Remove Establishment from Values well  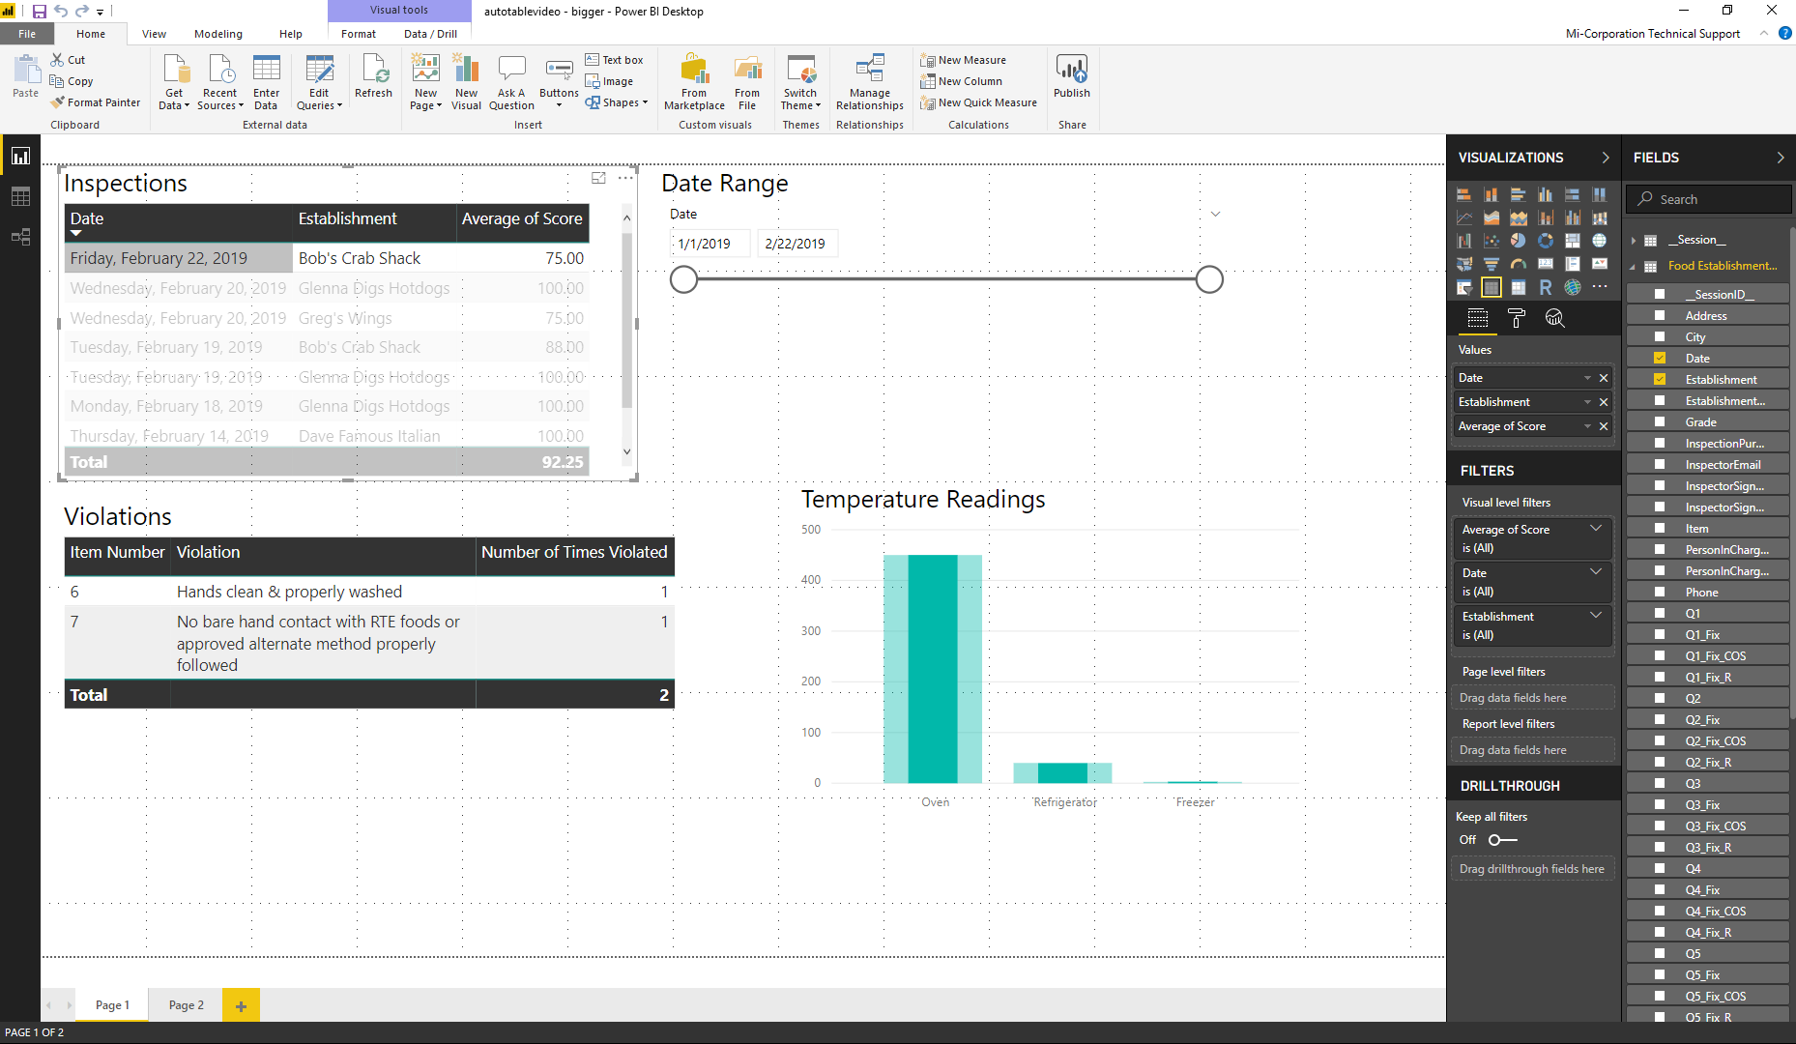(1604, 402)
